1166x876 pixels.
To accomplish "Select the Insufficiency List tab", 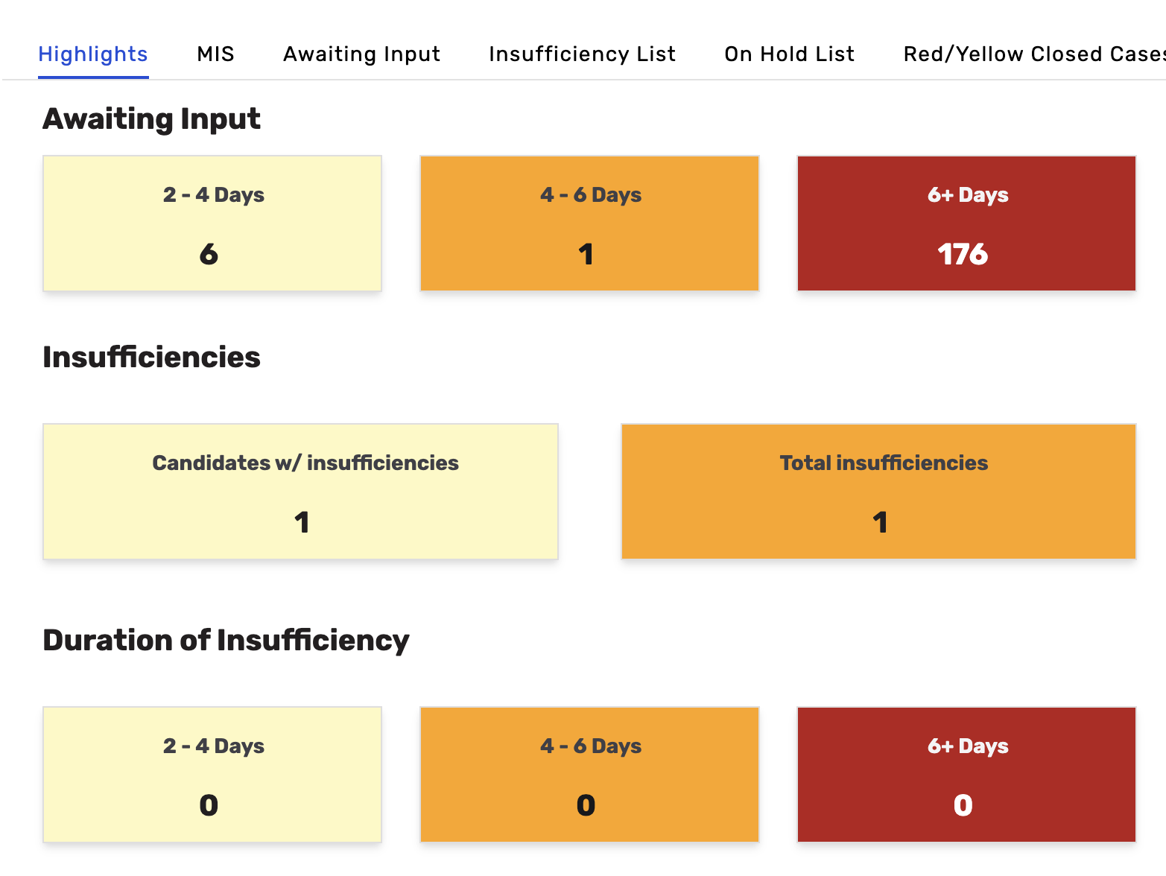I will click(x=582, y=54).
